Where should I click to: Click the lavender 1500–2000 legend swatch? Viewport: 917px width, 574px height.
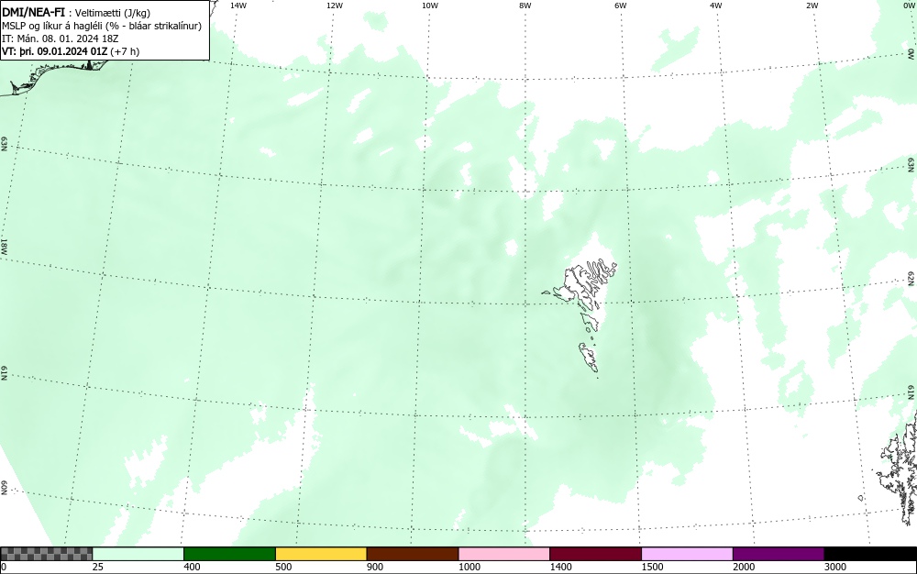(x=687, y=554)
